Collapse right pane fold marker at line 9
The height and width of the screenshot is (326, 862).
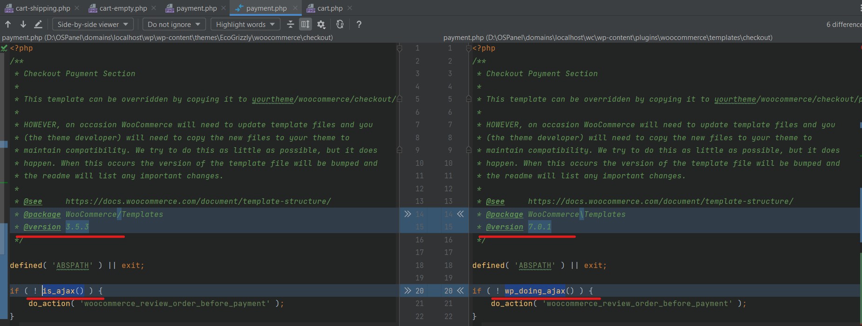468,150
